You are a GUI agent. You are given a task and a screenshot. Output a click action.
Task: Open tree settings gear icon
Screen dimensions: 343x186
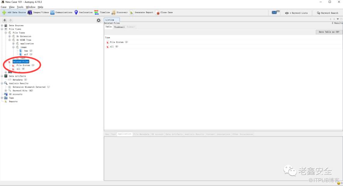click(x=99, y=20)
